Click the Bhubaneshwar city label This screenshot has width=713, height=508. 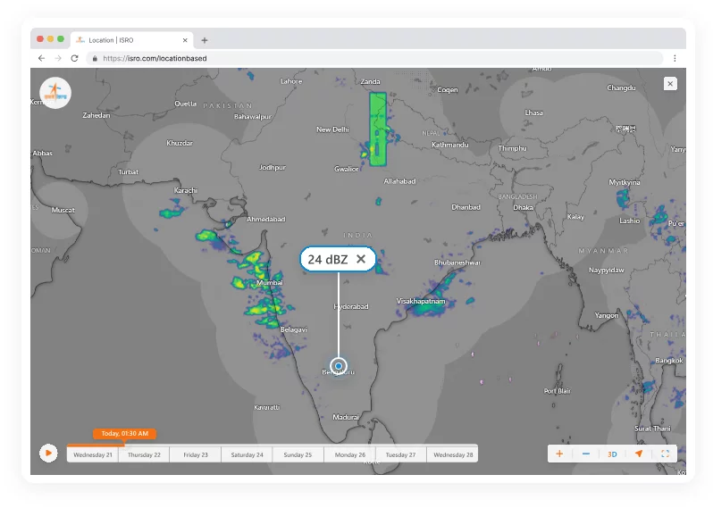(457, 262)
